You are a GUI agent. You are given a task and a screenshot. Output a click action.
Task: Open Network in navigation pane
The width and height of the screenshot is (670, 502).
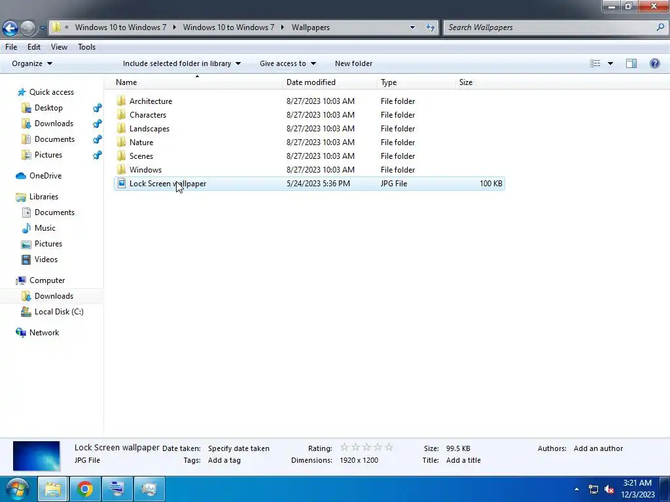[37, 333]
